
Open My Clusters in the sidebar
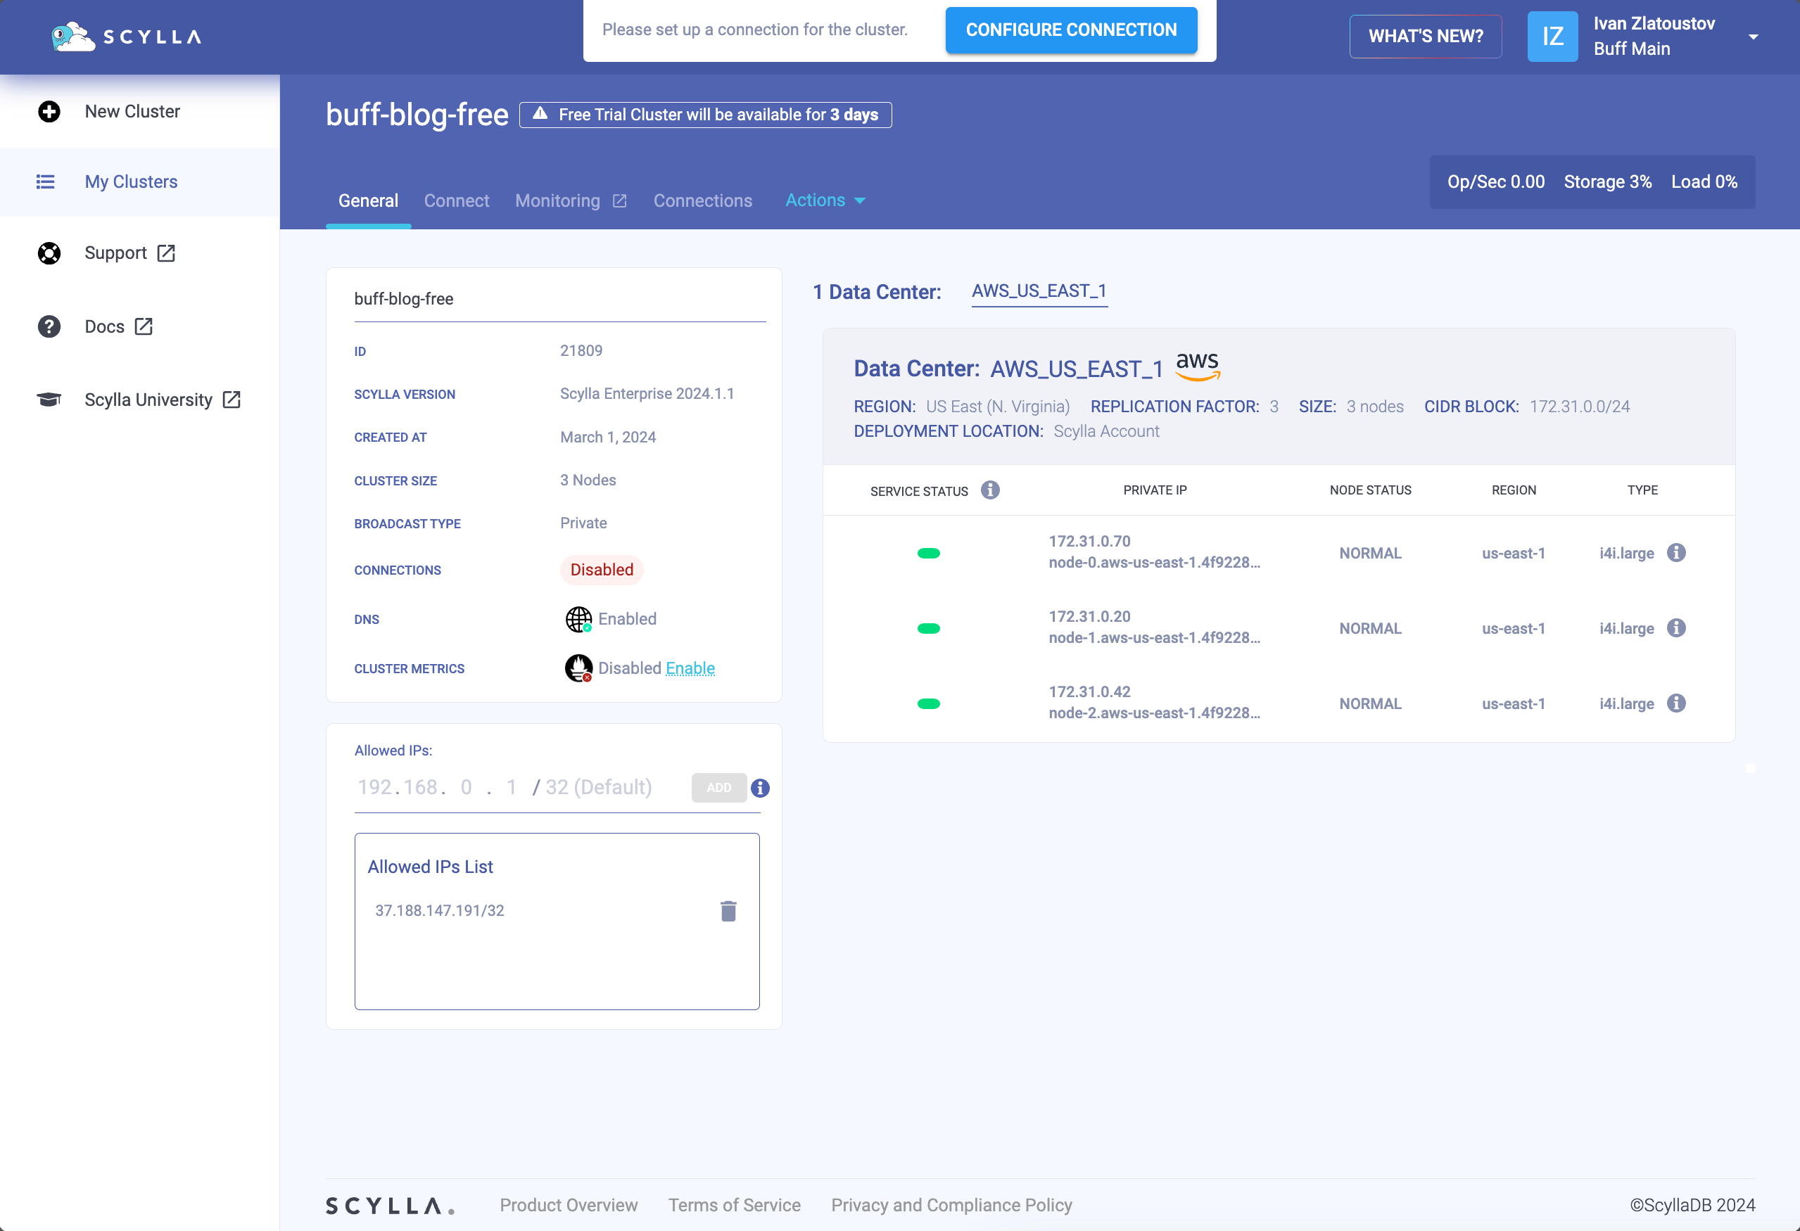tap(139, 182)
